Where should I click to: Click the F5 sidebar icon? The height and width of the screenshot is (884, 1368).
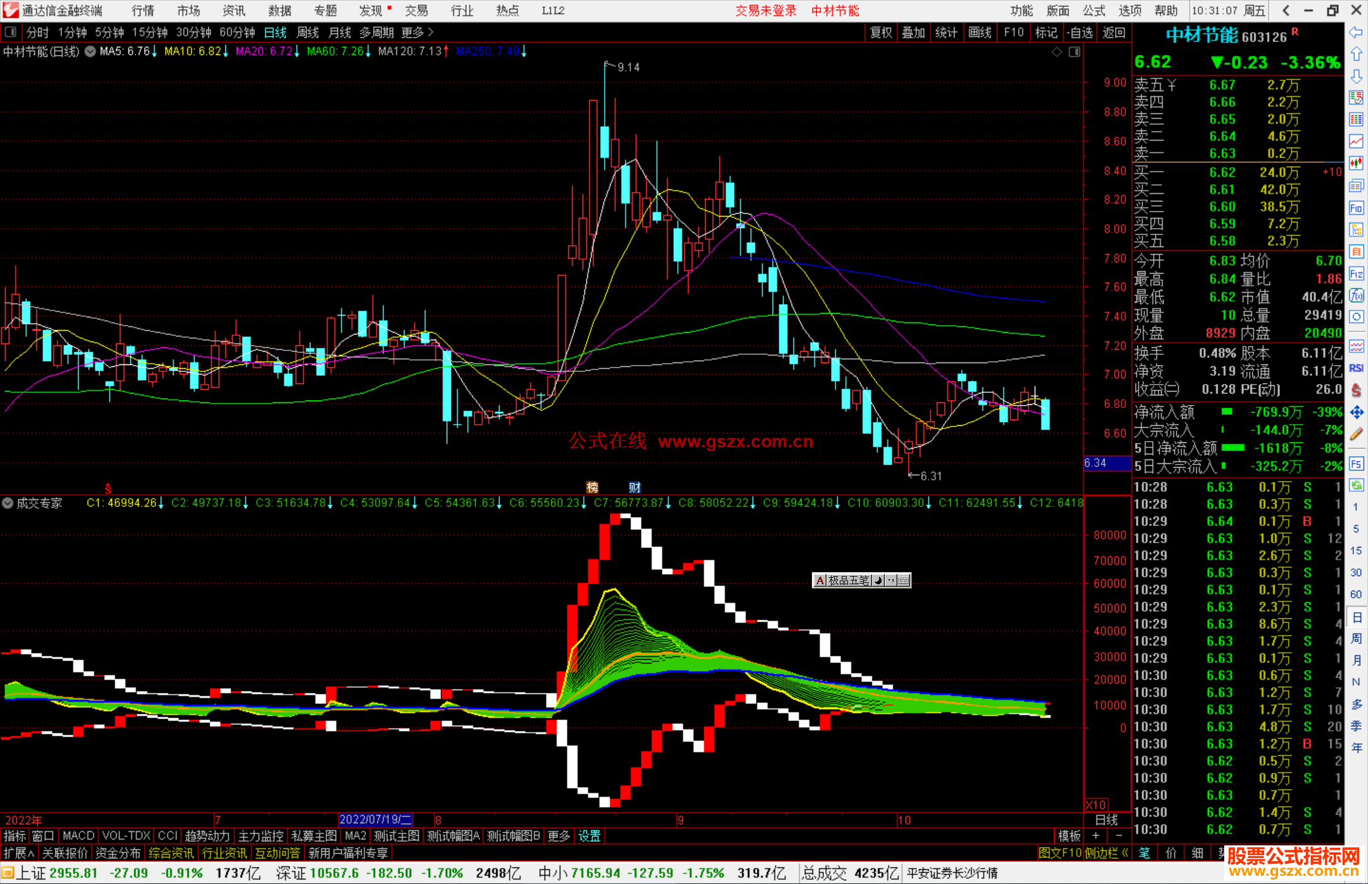pyautogui.click(x=1356, y=464)
